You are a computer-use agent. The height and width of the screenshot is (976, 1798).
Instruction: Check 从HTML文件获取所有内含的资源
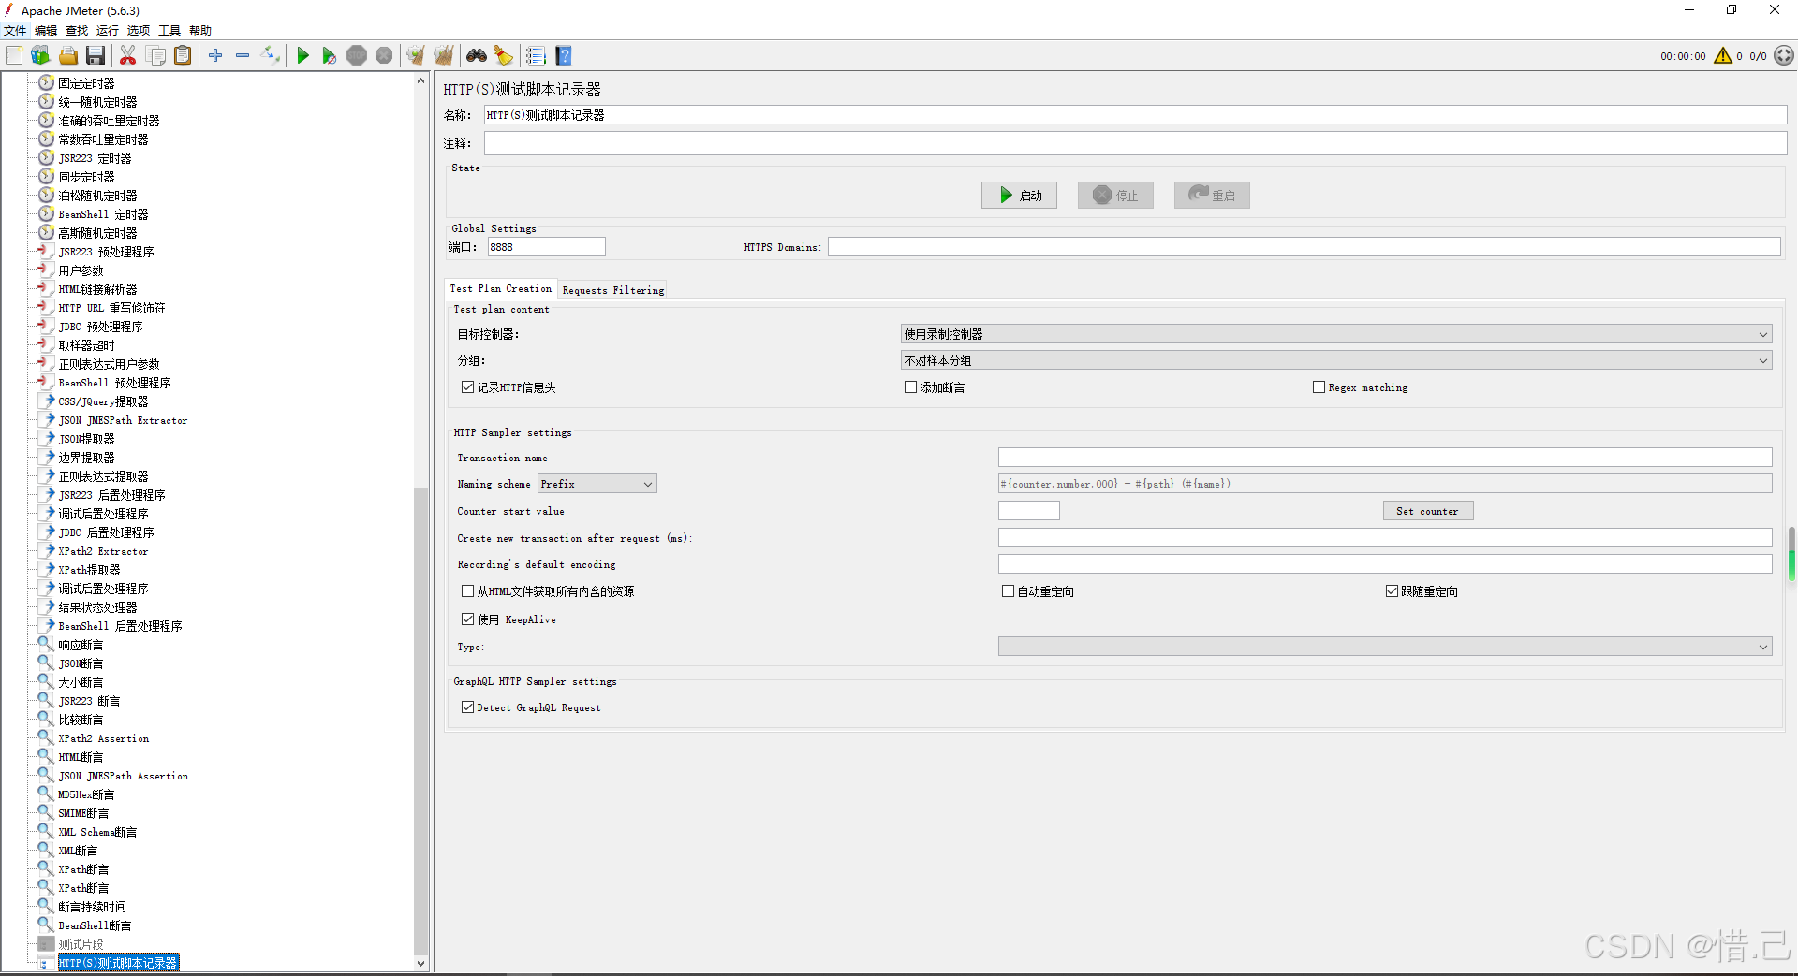[x=467, y=590]
